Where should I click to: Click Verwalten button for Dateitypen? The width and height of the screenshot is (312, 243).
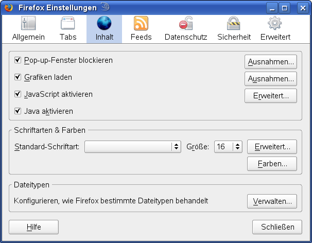tap(272, 201)
